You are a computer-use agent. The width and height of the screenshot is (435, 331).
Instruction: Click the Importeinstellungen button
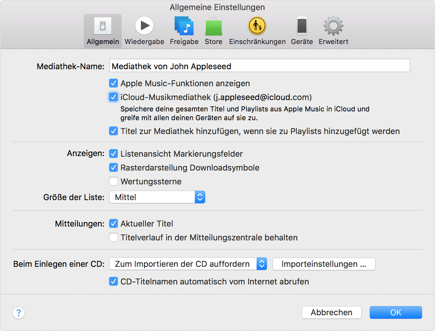(324, 264)
